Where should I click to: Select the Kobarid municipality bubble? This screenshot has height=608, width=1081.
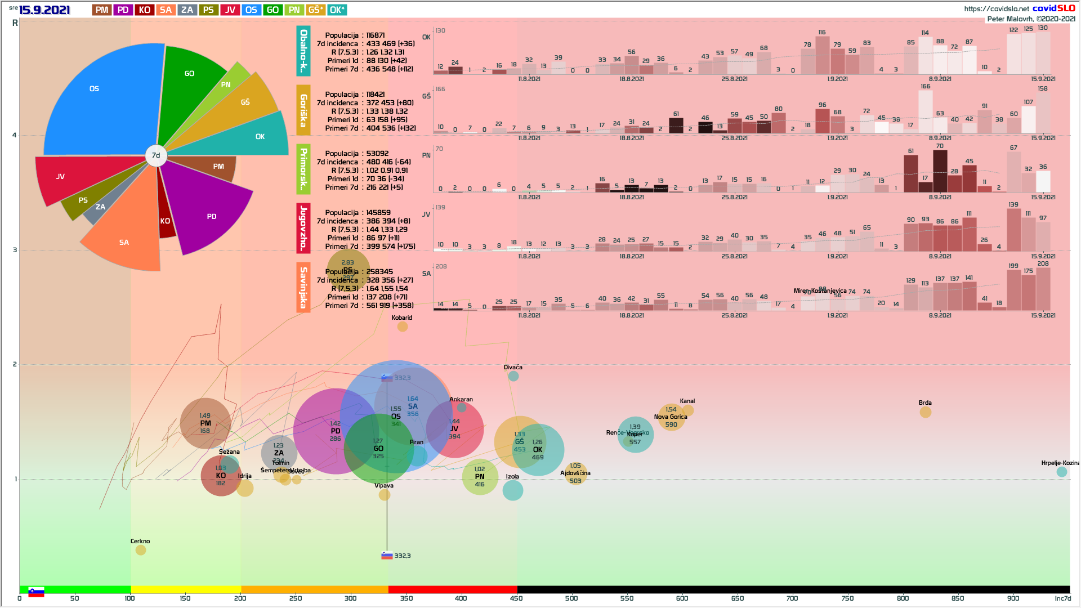coord(402,327)
